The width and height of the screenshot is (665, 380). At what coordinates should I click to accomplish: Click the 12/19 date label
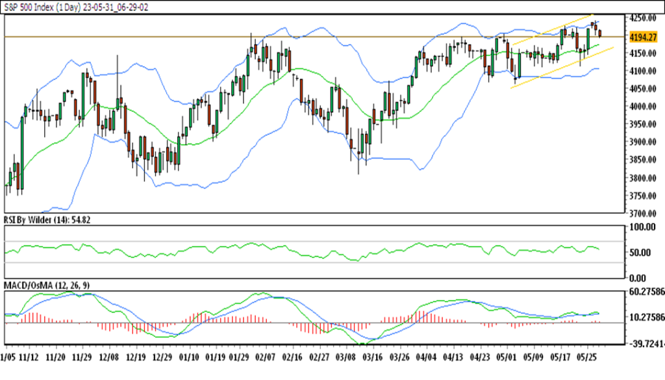(x=136, y=357)
